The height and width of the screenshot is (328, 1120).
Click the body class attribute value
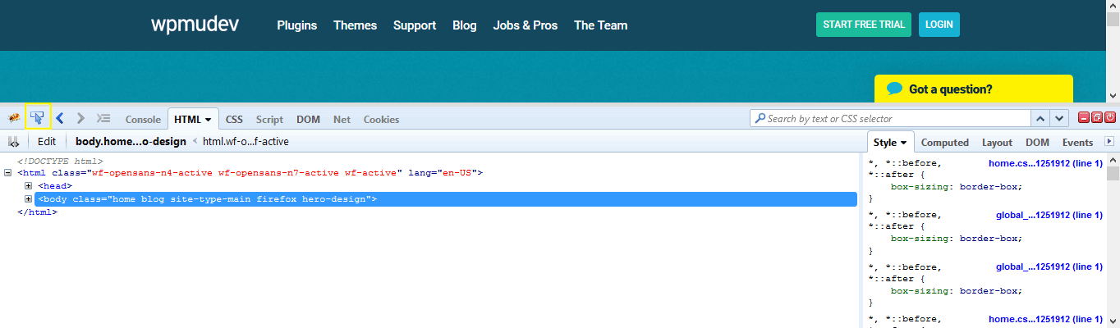(239, 199)
